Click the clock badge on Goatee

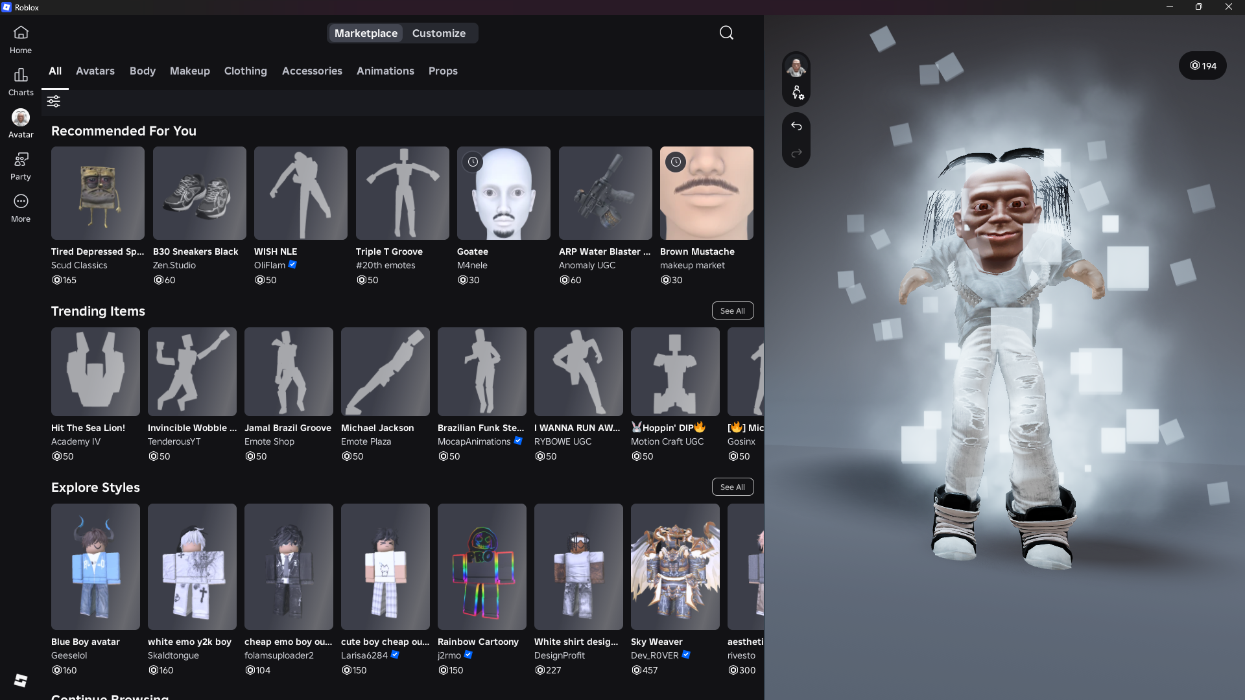pos(473,162)
